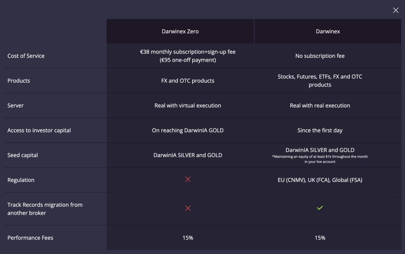Toggle the Darwinex column header
The height and width of the screenshot is (254, 405).
click(x=328, y=31)
